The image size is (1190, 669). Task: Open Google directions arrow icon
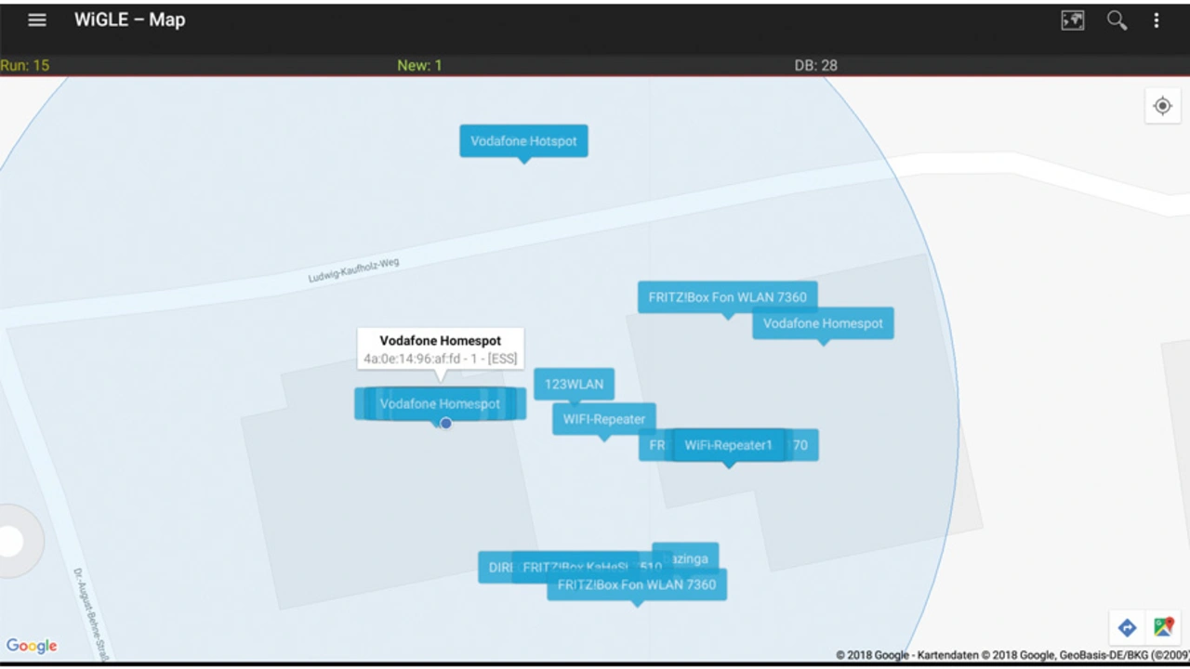tap(1127, 628)
